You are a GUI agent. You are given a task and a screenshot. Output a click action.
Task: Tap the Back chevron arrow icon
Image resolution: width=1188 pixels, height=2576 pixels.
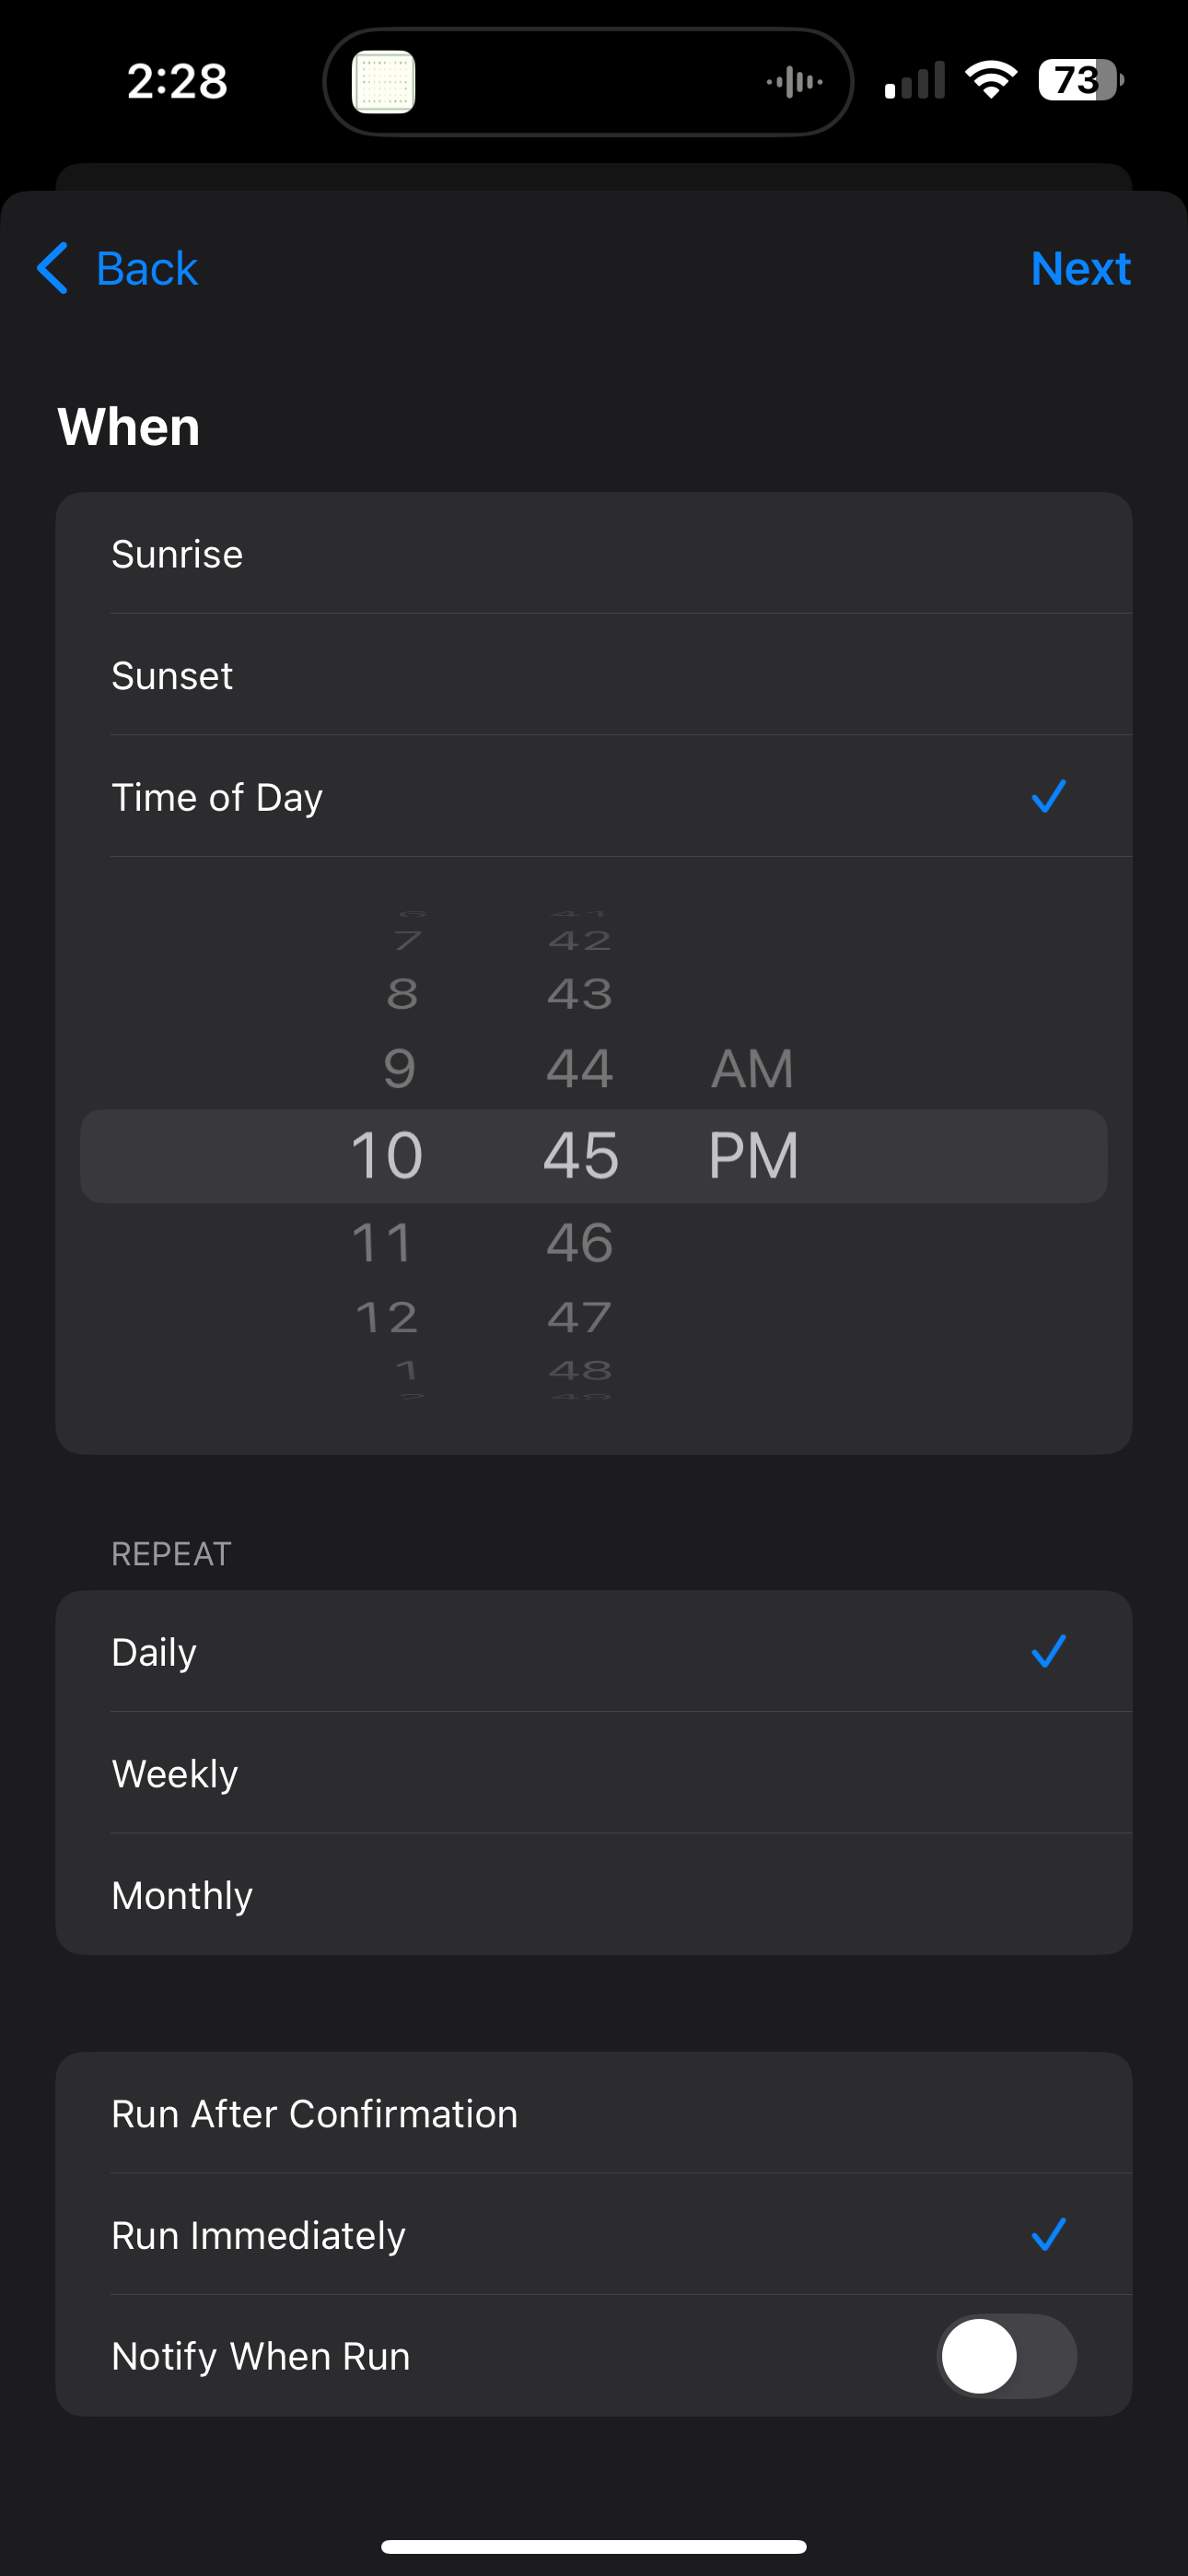[x=52, y=268]
